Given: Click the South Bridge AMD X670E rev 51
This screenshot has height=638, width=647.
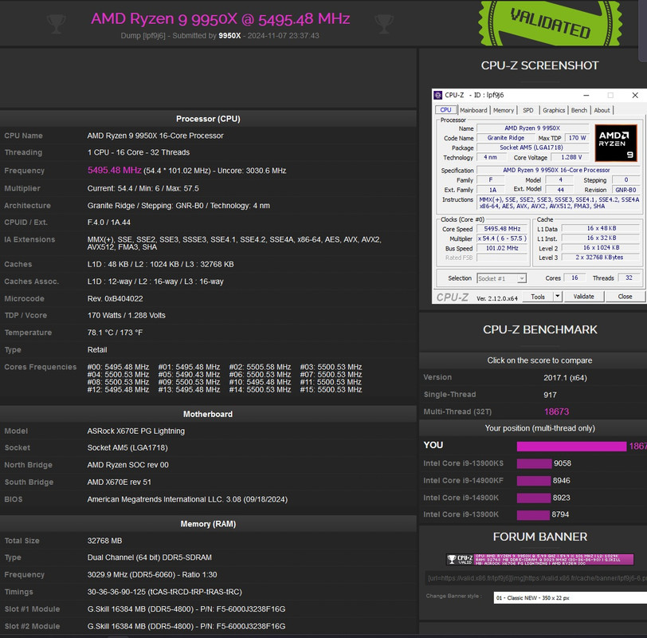Looking at the screenshot, I should pos(119,482).
